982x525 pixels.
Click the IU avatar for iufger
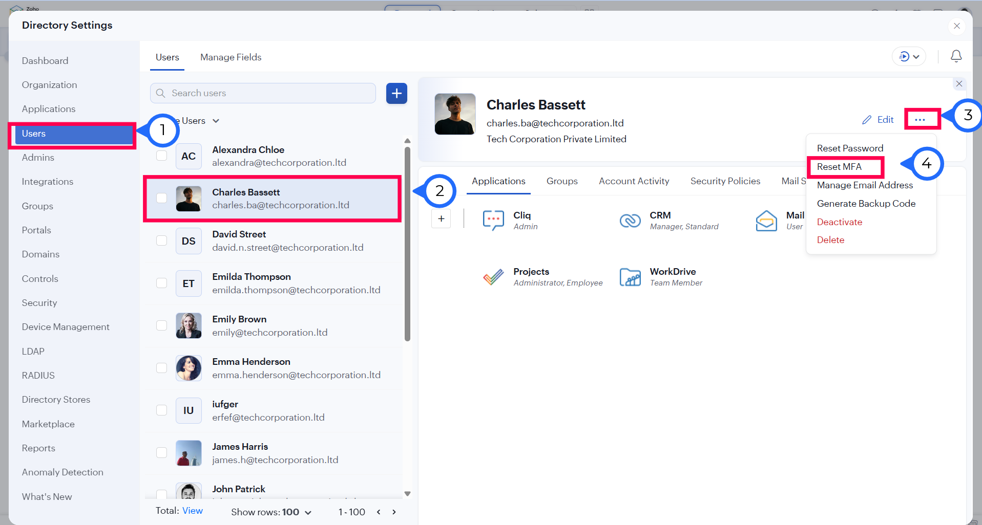(189, 410)
